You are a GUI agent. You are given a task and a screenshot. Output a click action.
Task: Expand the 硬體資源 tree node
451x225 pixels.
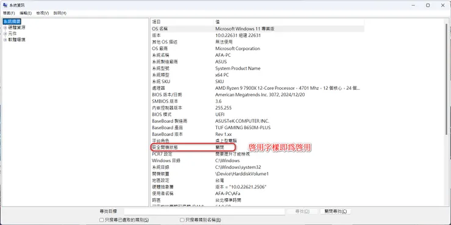(5, 27)
